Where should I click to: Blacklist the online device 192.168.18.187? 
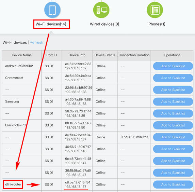pyautogui.click(x=173, y=137)
